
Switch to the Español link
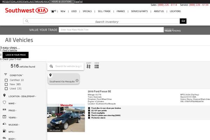(78, 2)
